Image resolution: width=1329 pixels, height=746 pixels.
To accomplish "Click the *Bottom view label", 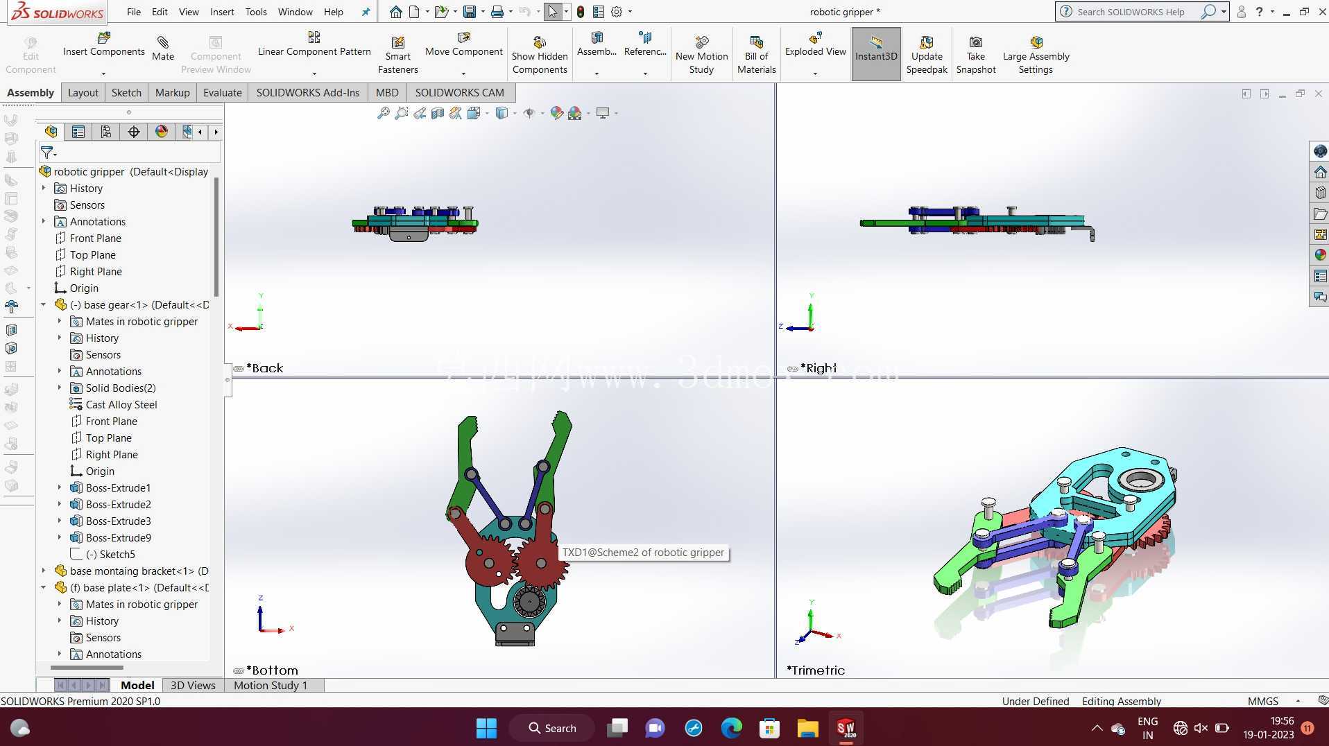I will pos(272,670).
